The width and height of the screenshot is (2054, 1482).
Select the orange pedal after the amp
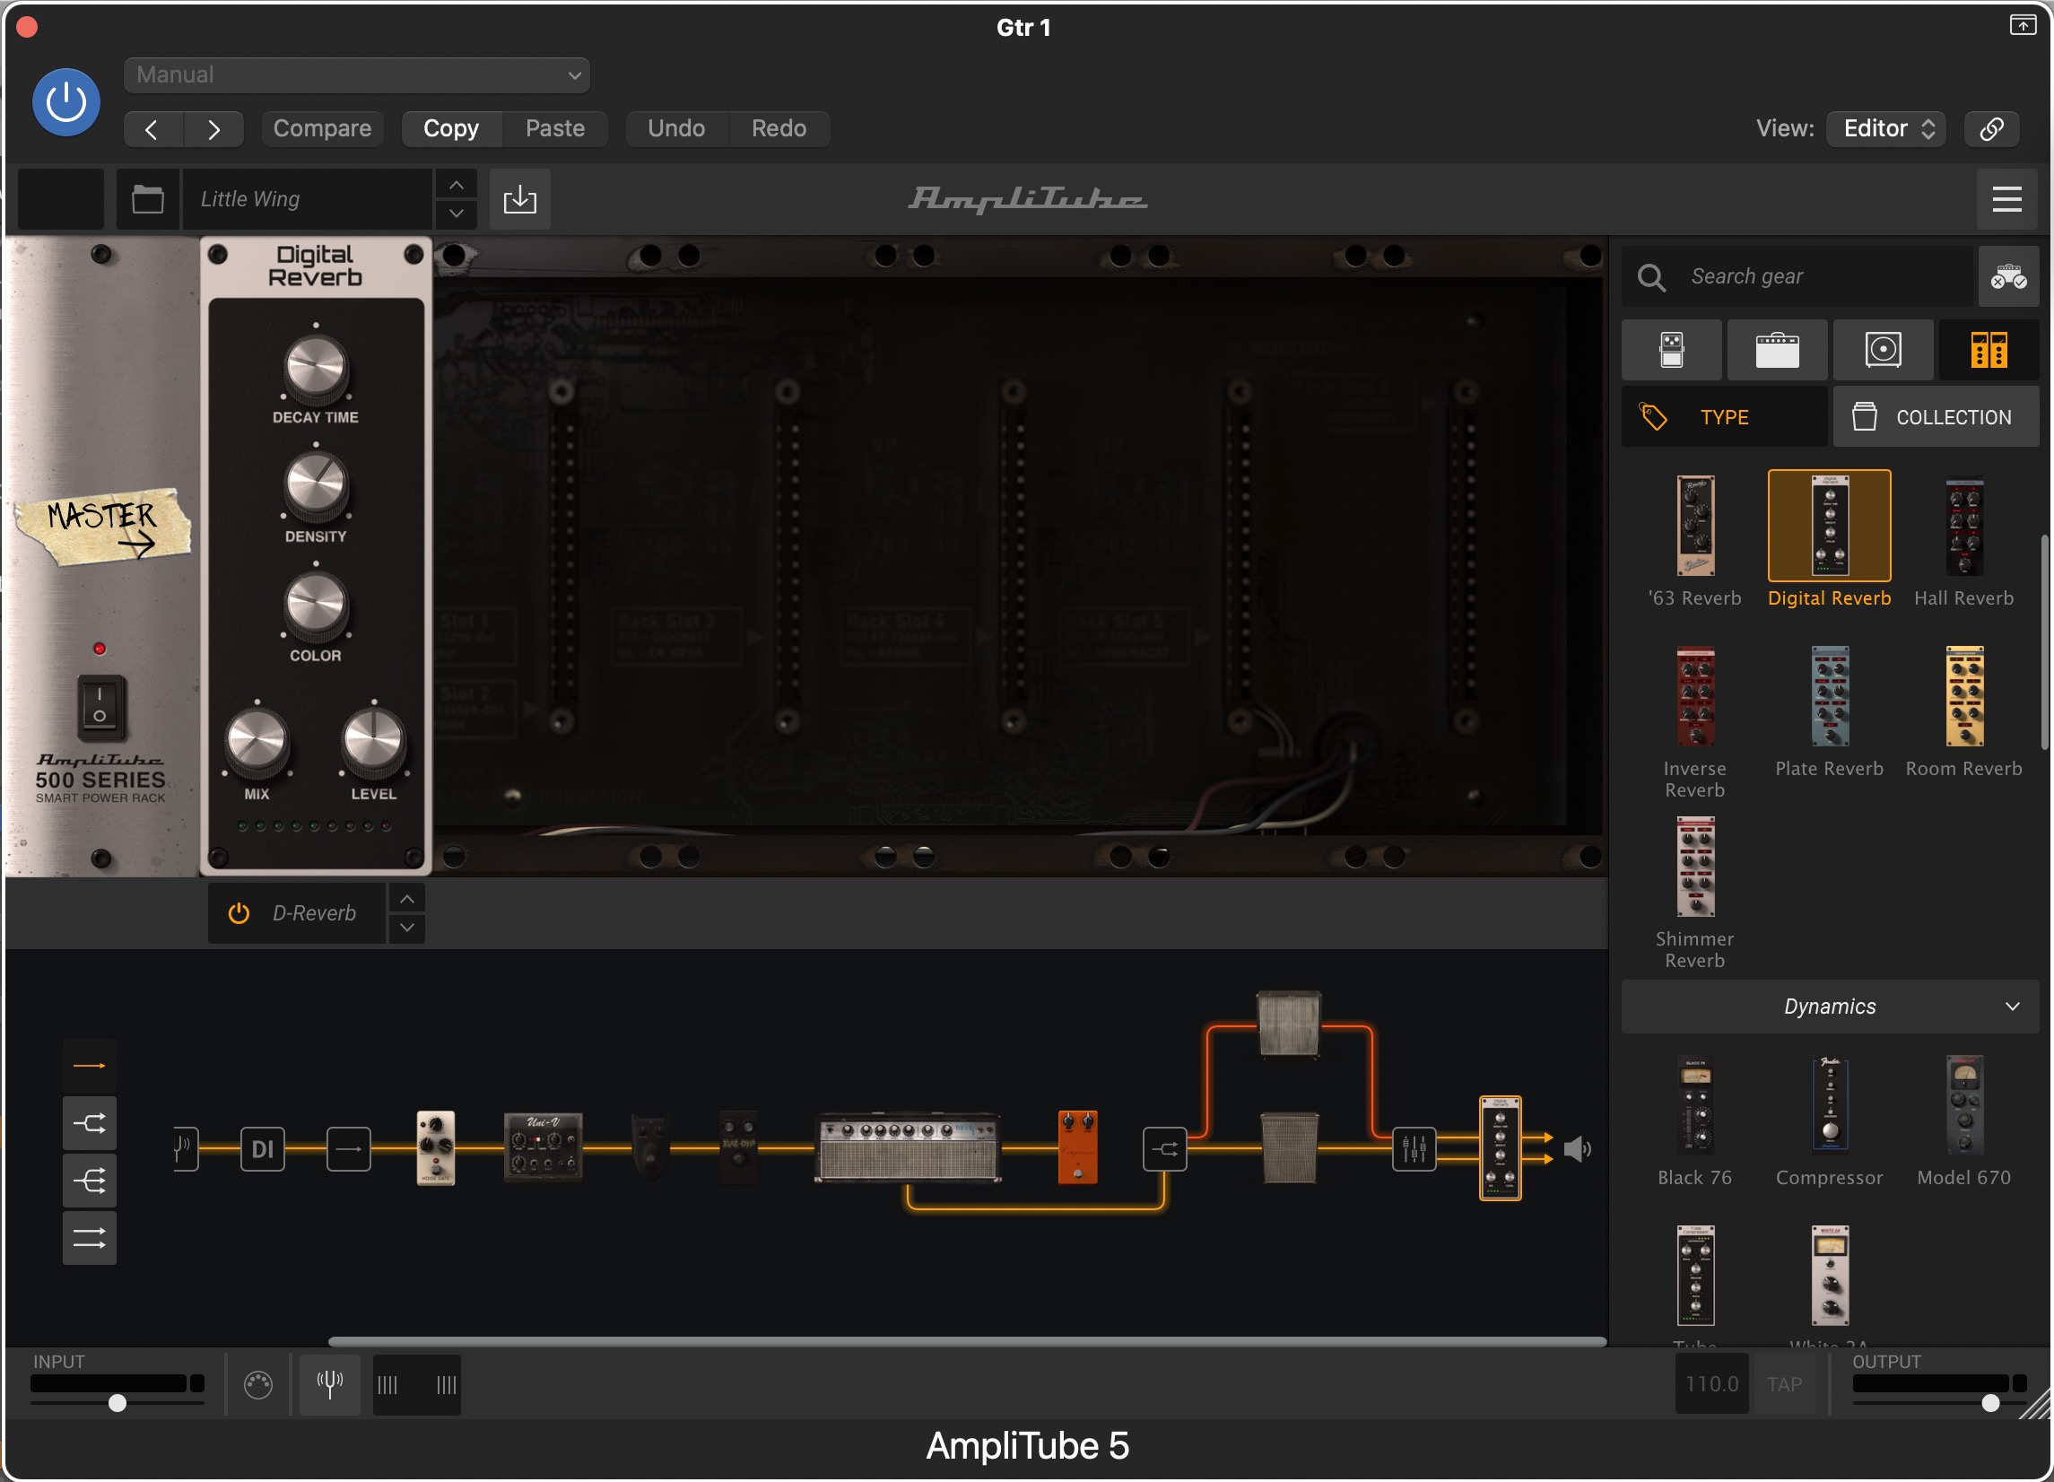[1078, 1147]
